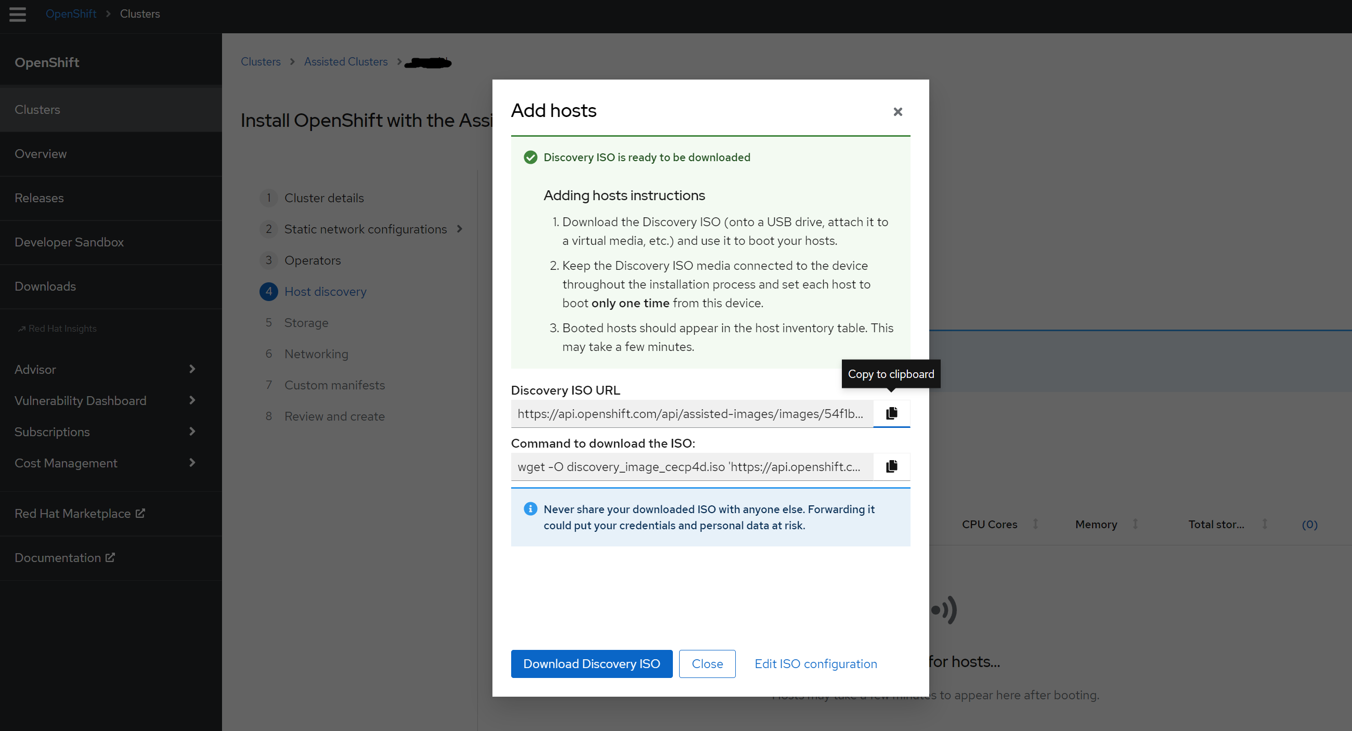Expand Static network configurations step
The height and width of the screenshot is (731, 1352).
coord(459,229)
